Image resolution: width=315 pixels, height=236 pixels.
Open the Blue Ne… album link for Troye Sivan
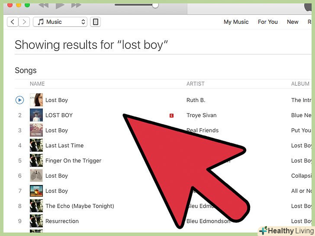(x=301, y=115)
